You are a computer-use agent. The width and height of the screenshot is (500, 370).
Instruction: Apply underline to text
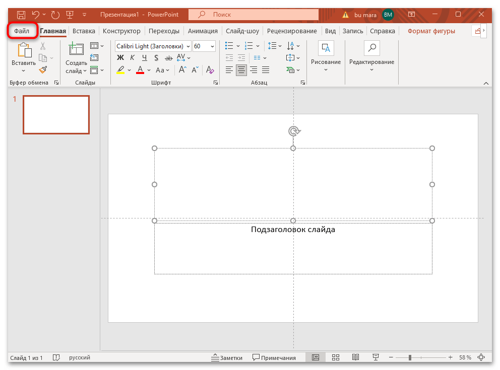(144, 57)
